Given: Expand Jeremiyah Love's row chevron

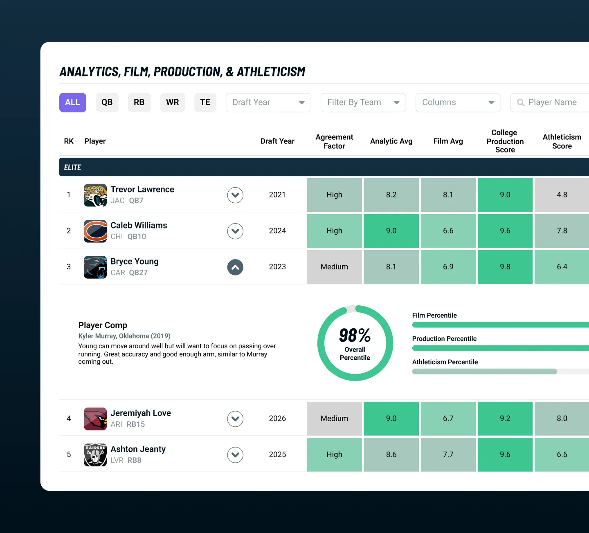Looking at the screenshot, I should tap(235, 419).
